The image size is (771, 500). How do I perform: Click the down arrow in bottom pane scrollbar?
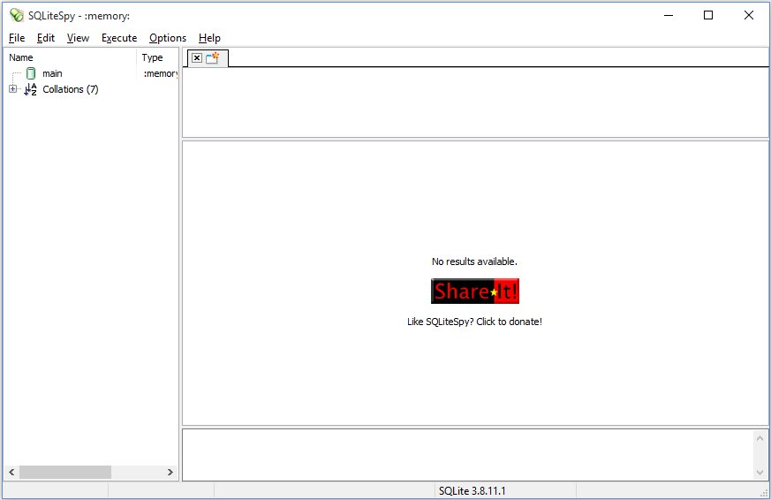coord(760,473)
